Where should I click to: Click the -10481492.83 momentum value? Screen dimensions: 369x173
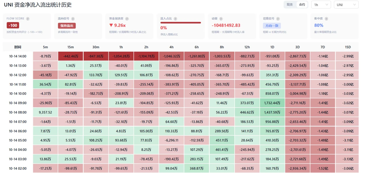pos(226,25)
